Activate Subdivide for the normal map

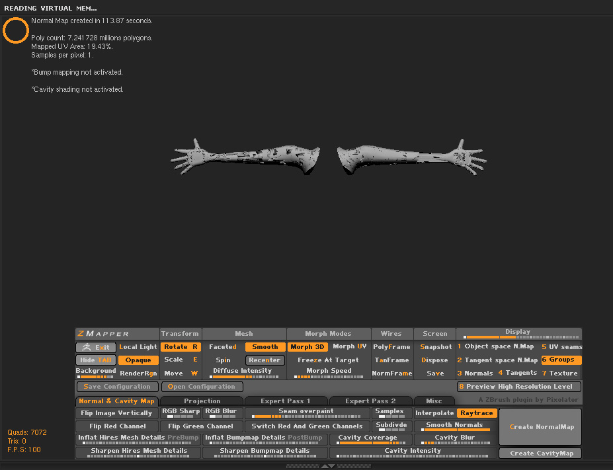(390, 424)
